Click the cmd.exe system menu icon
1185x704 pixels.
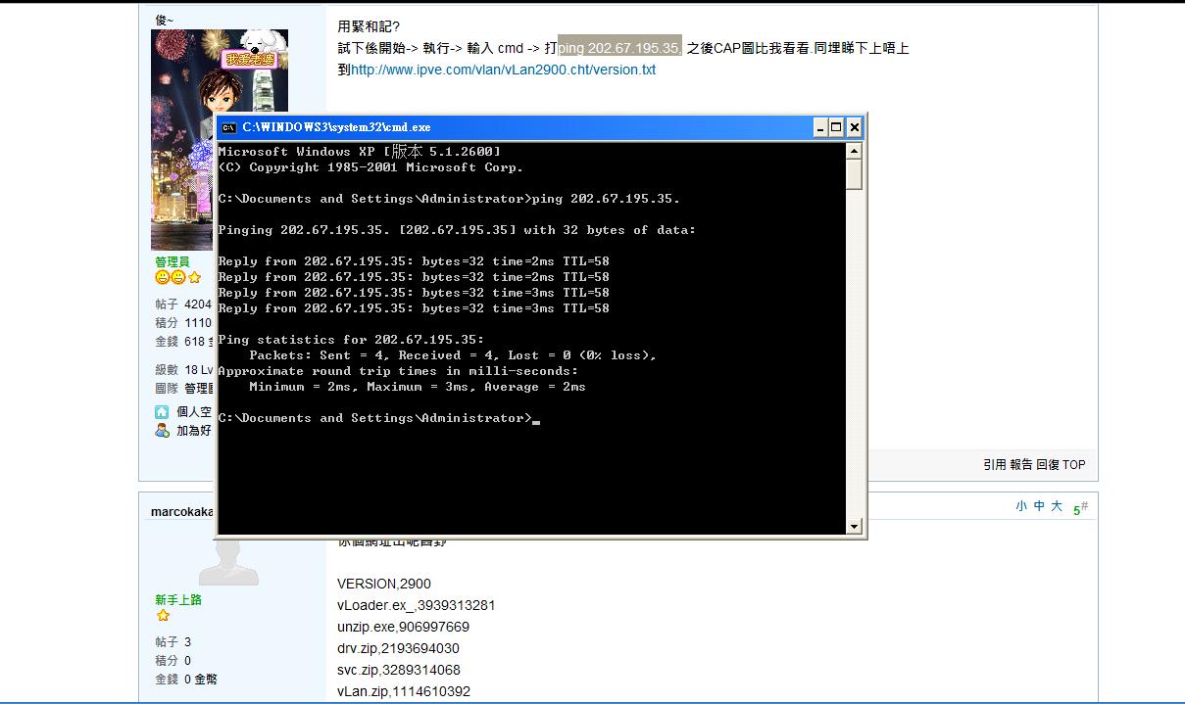coord(228,127)
